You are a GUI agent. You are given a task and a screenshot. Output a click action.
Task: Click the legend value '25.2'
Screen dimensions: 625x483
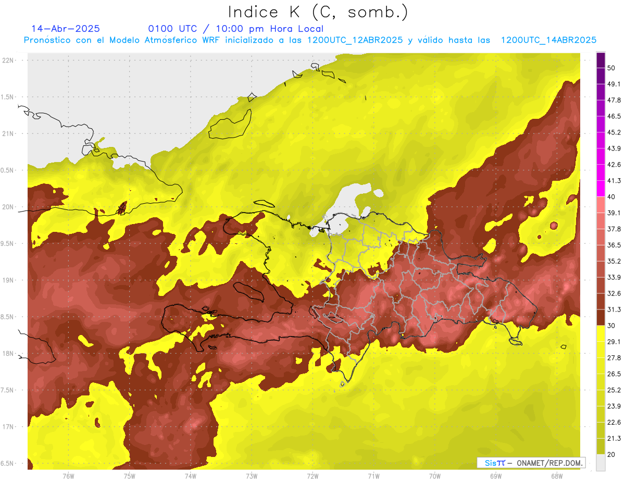(x=614, y=390)
